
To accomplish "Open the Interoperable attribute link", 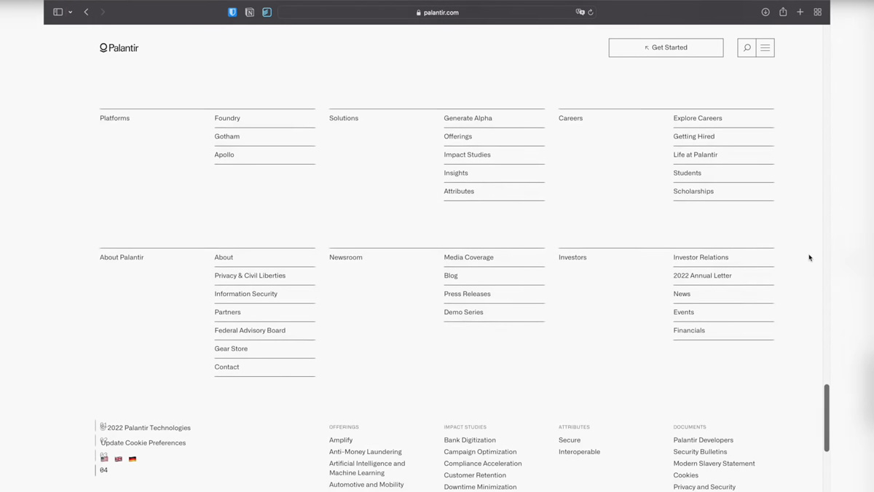I will click(x=579, y=452).
